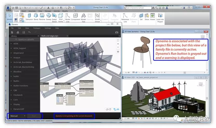Click the Revolve tool icon
216x128 pixels.
(x=42, y=17)
